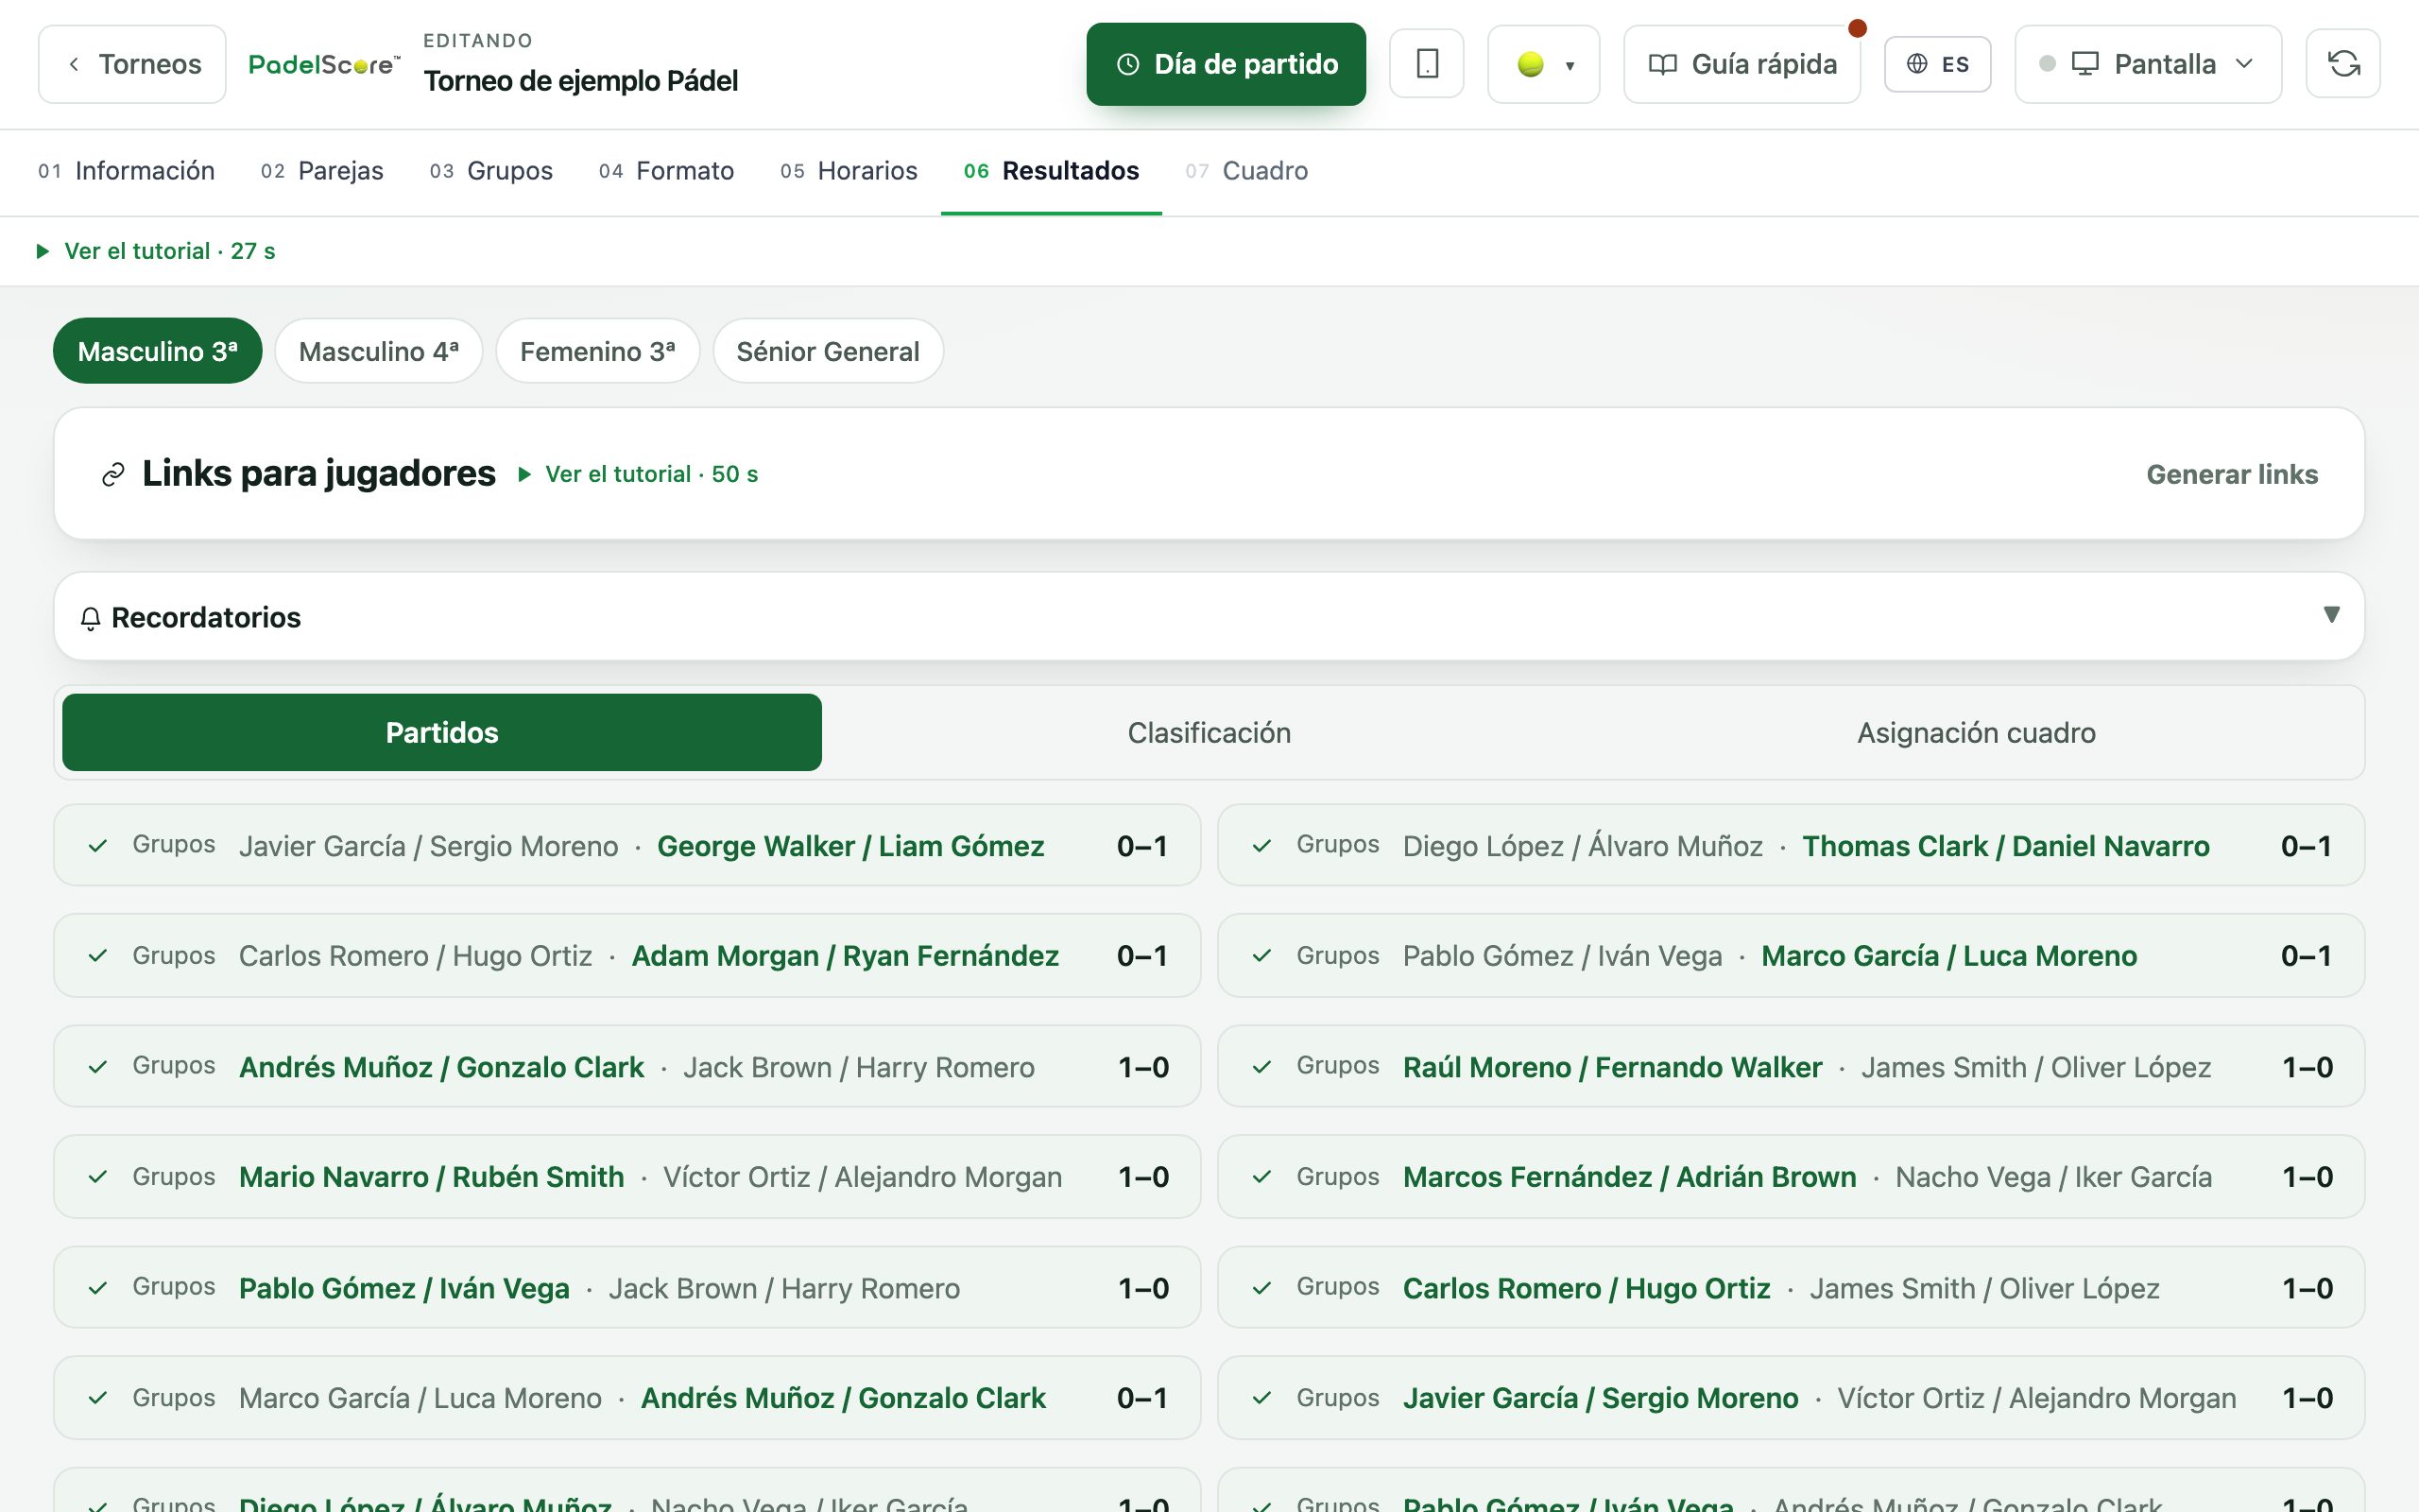Click the Guía rápida book icon
This screenshot has height=1512, width=2419.
click(1662, 65)
